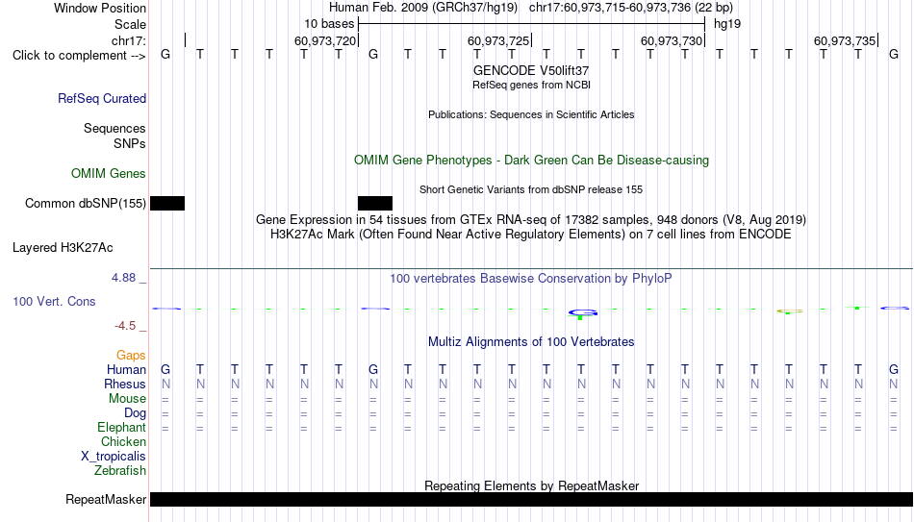Click the Human species label
Screen dimensions: 914x522
tap(126, 370)
